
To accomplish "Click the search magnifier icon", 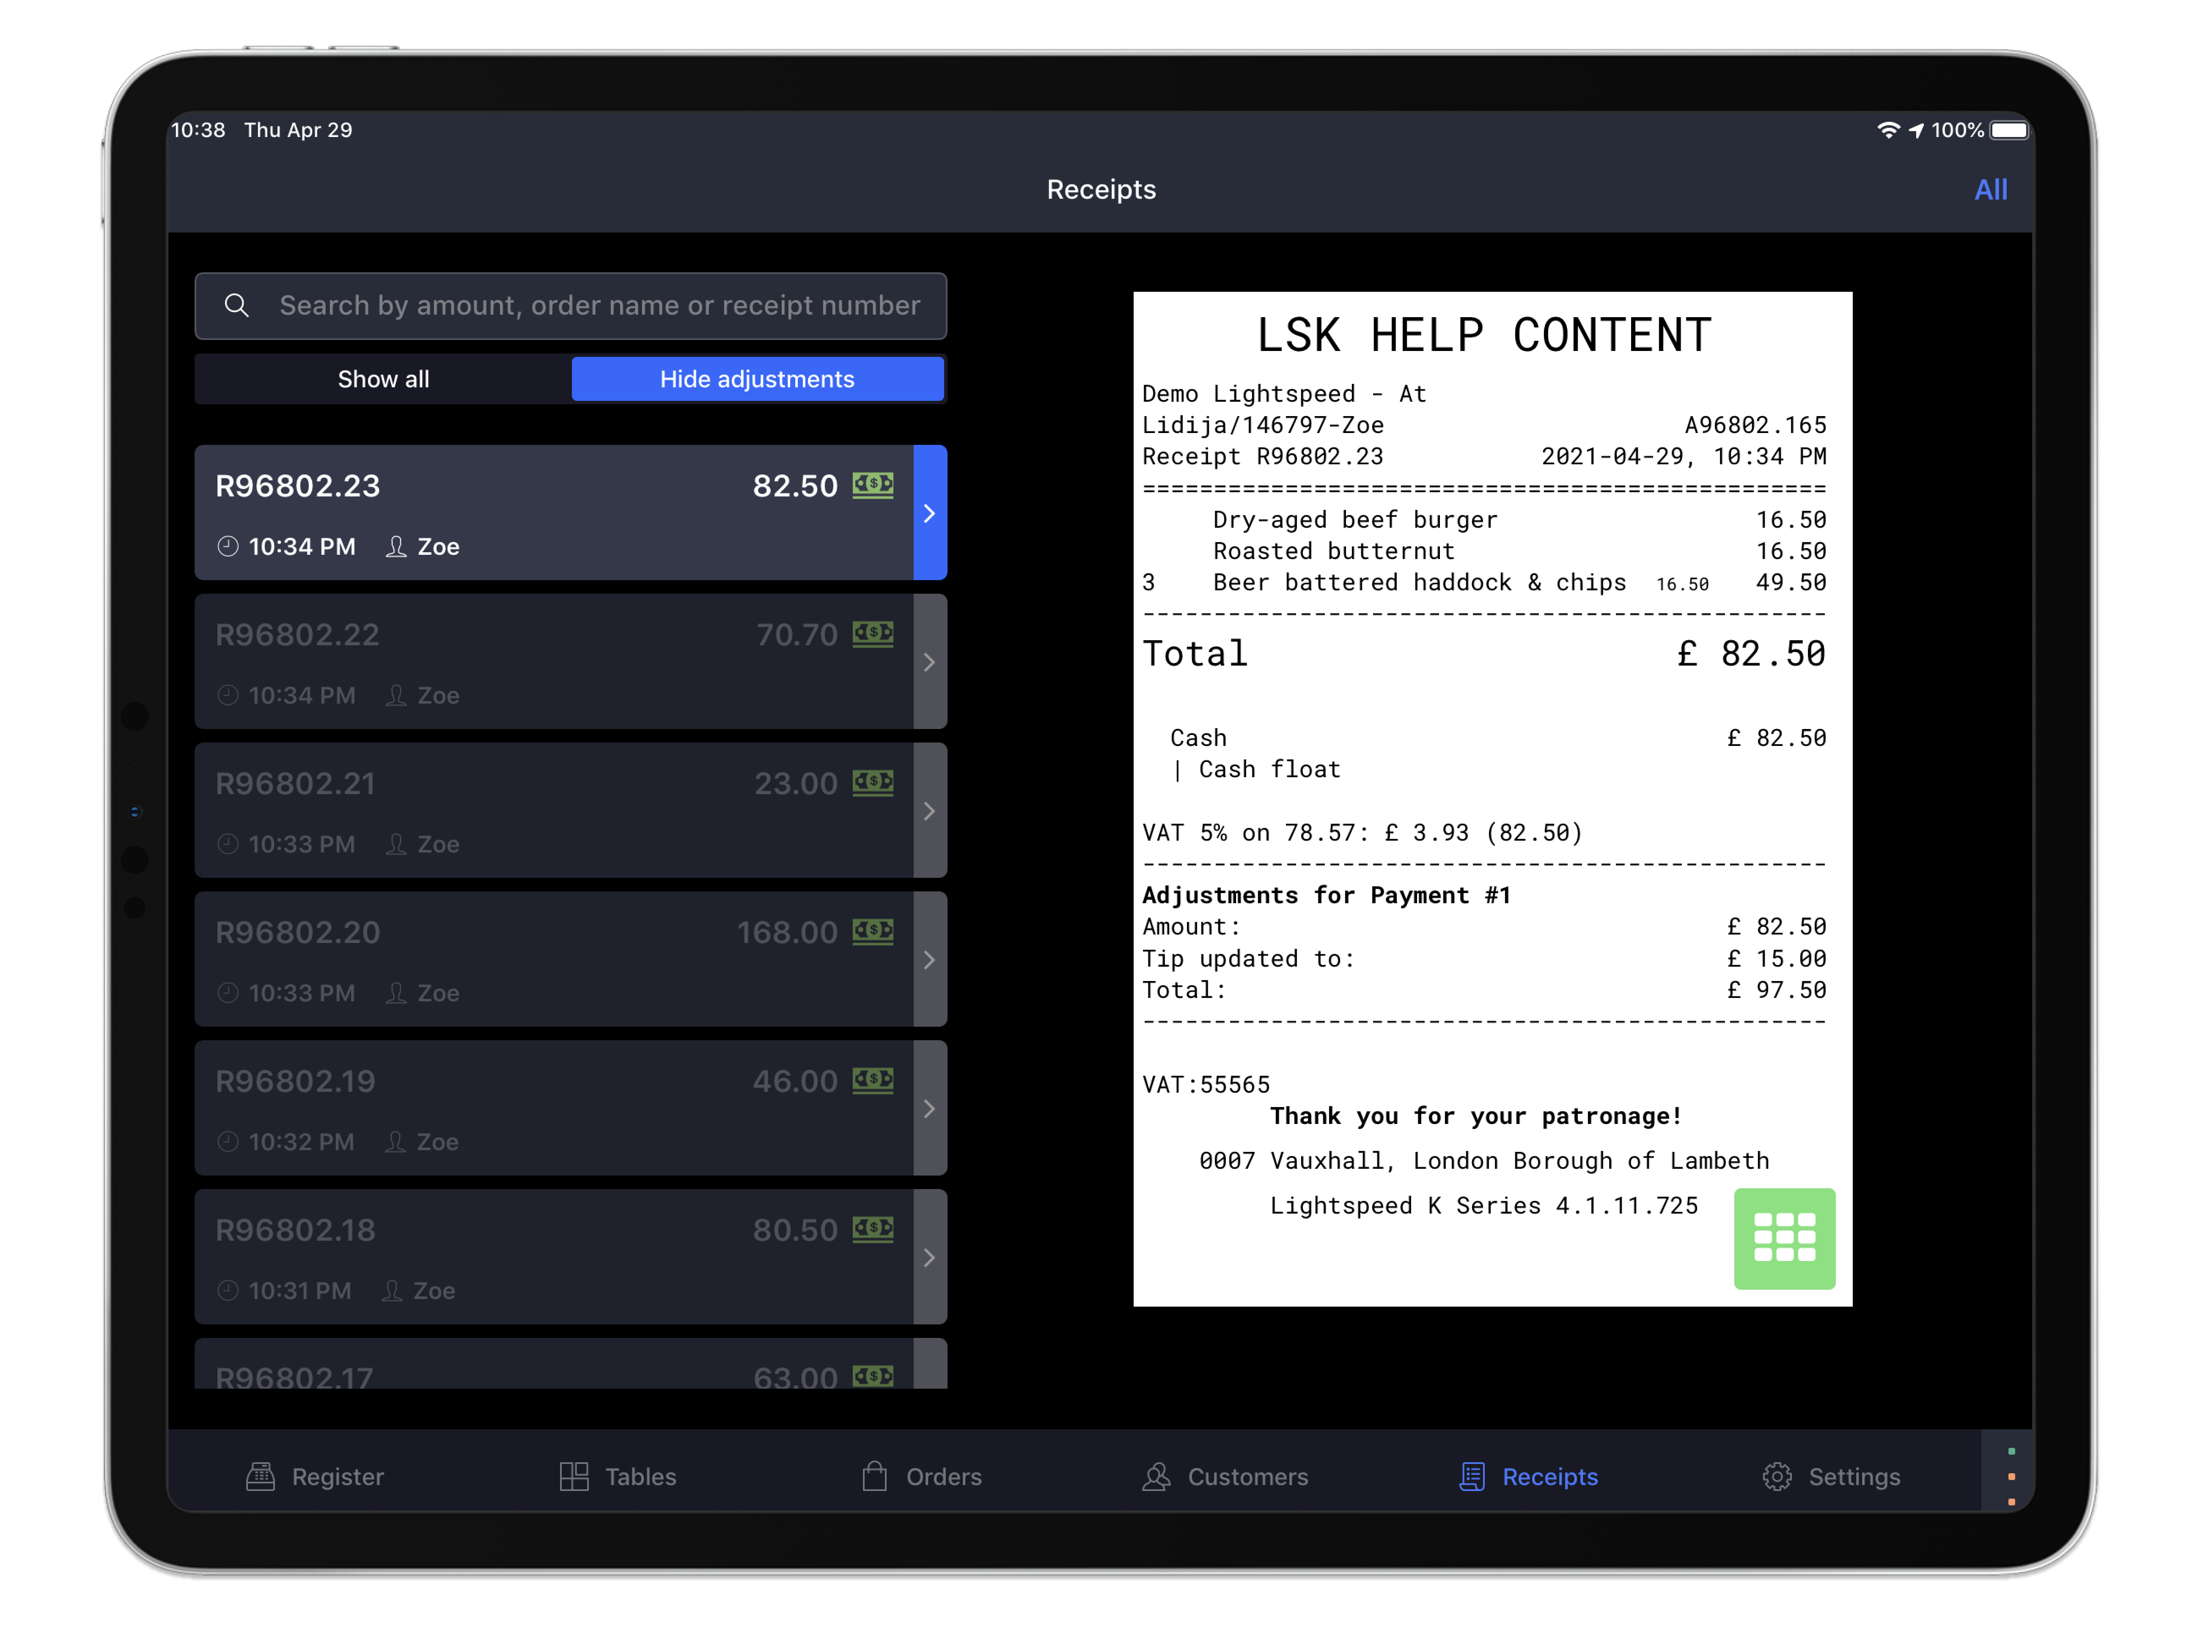I will [x=236, y=305].
